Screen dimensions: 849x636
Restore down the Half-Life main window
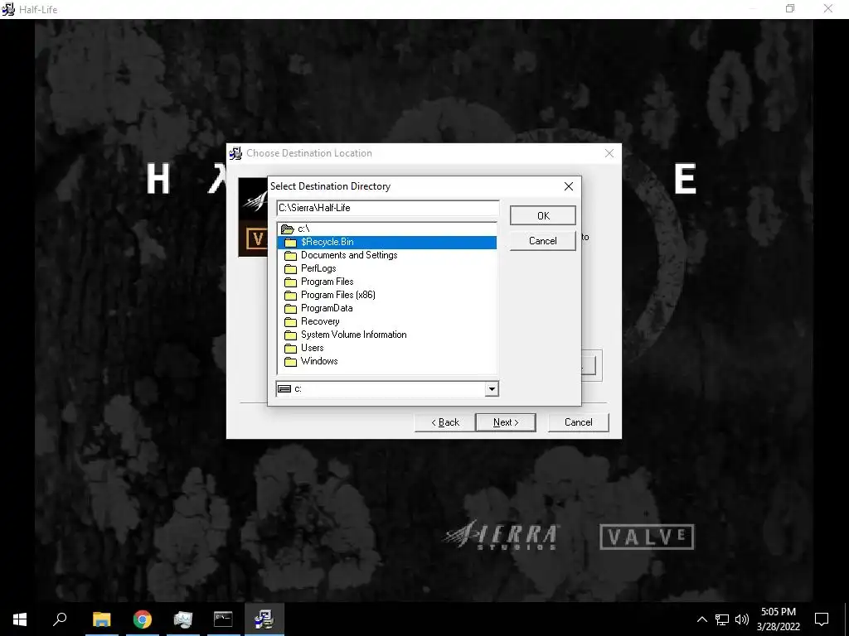(x=790, y=8)
